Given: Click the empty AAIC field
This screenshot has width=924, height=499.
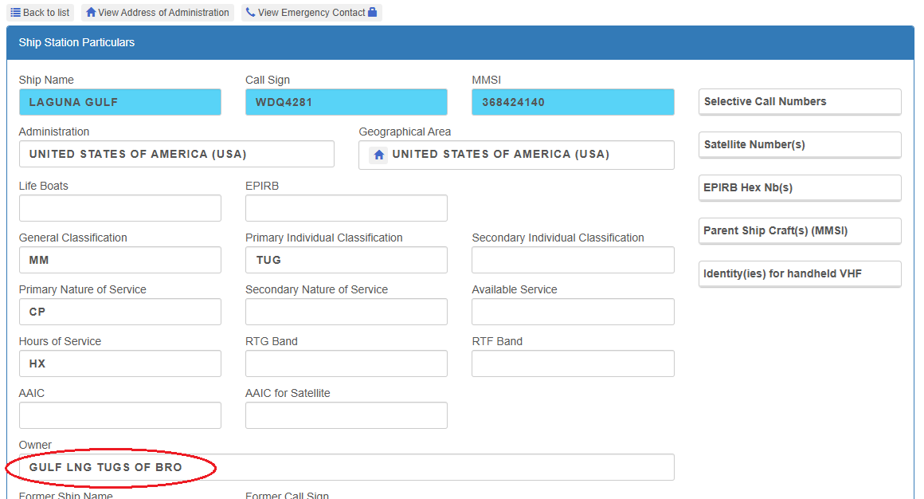Looking at the screenshot, I should [120, 416].
